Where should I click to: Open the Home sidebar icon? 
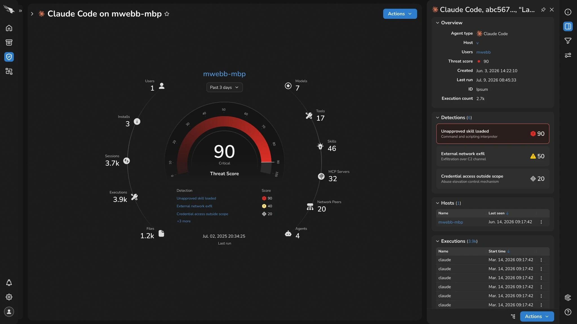click(x=9, y=28)
